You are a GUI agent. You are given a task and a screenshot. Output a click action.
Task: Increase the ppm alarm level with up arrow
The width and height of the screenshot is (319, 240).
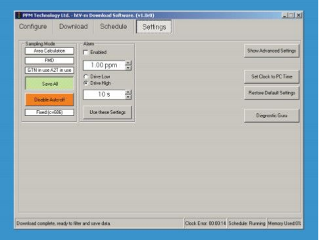128,63
